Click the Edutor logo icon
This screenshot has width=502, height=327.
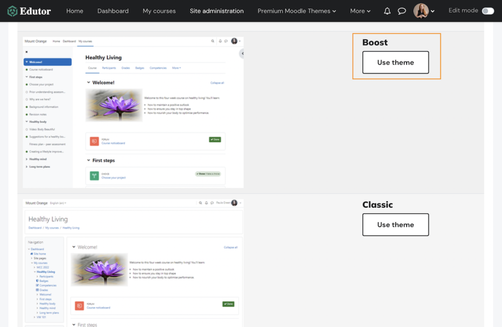pos(13,10)
